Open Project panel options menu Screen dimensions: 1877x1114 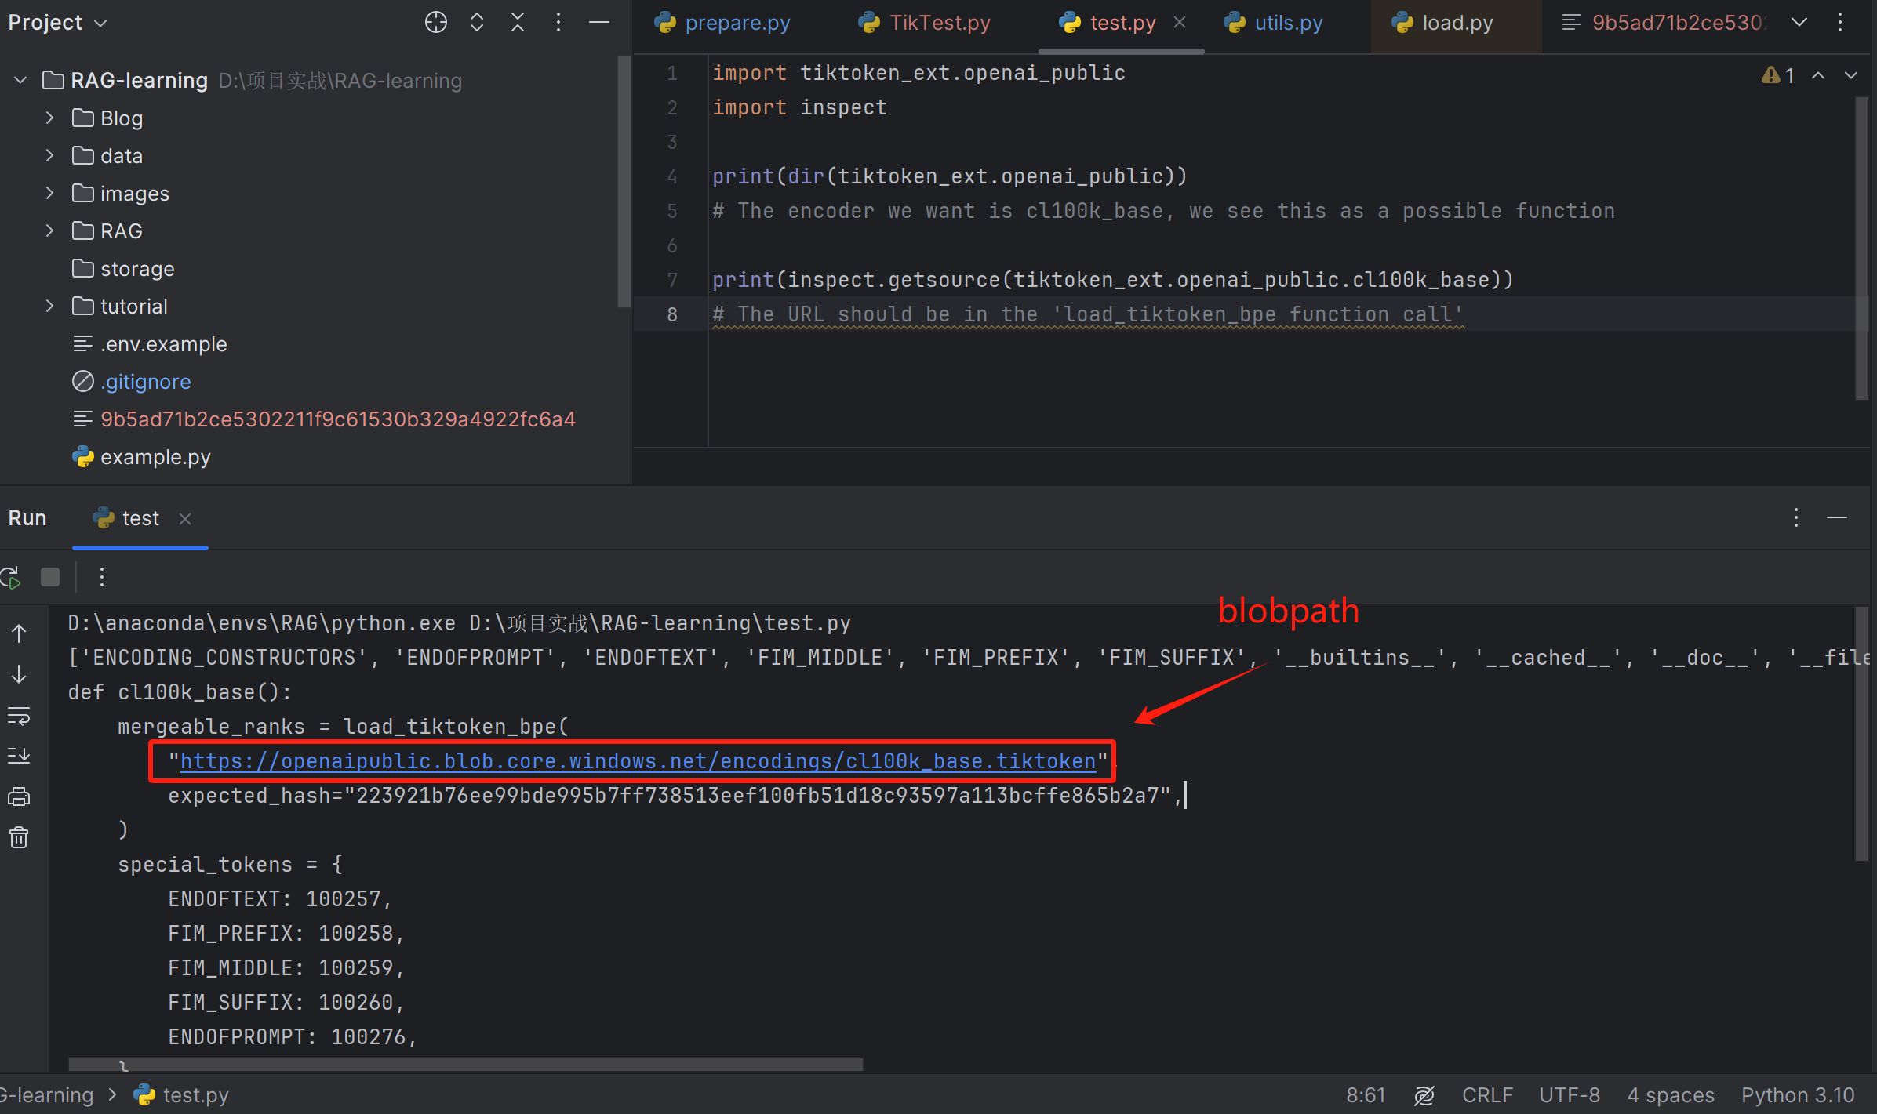tap(558, 22)
